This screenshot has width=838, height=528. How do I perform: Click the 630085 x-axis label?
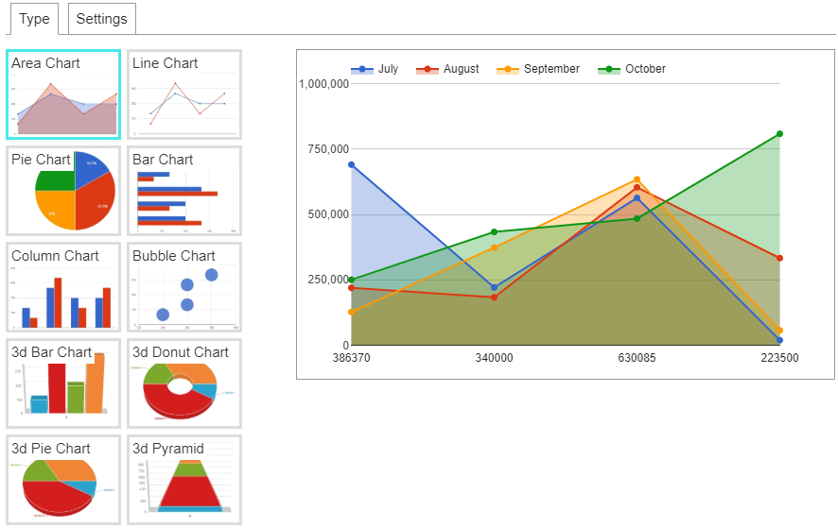[637, 358]
